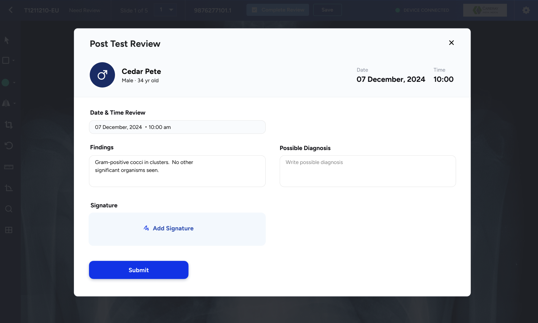The height and width of the screenshot is (323, 538).
Task: Select the arrow pointer tool
Action: (6, 40)
